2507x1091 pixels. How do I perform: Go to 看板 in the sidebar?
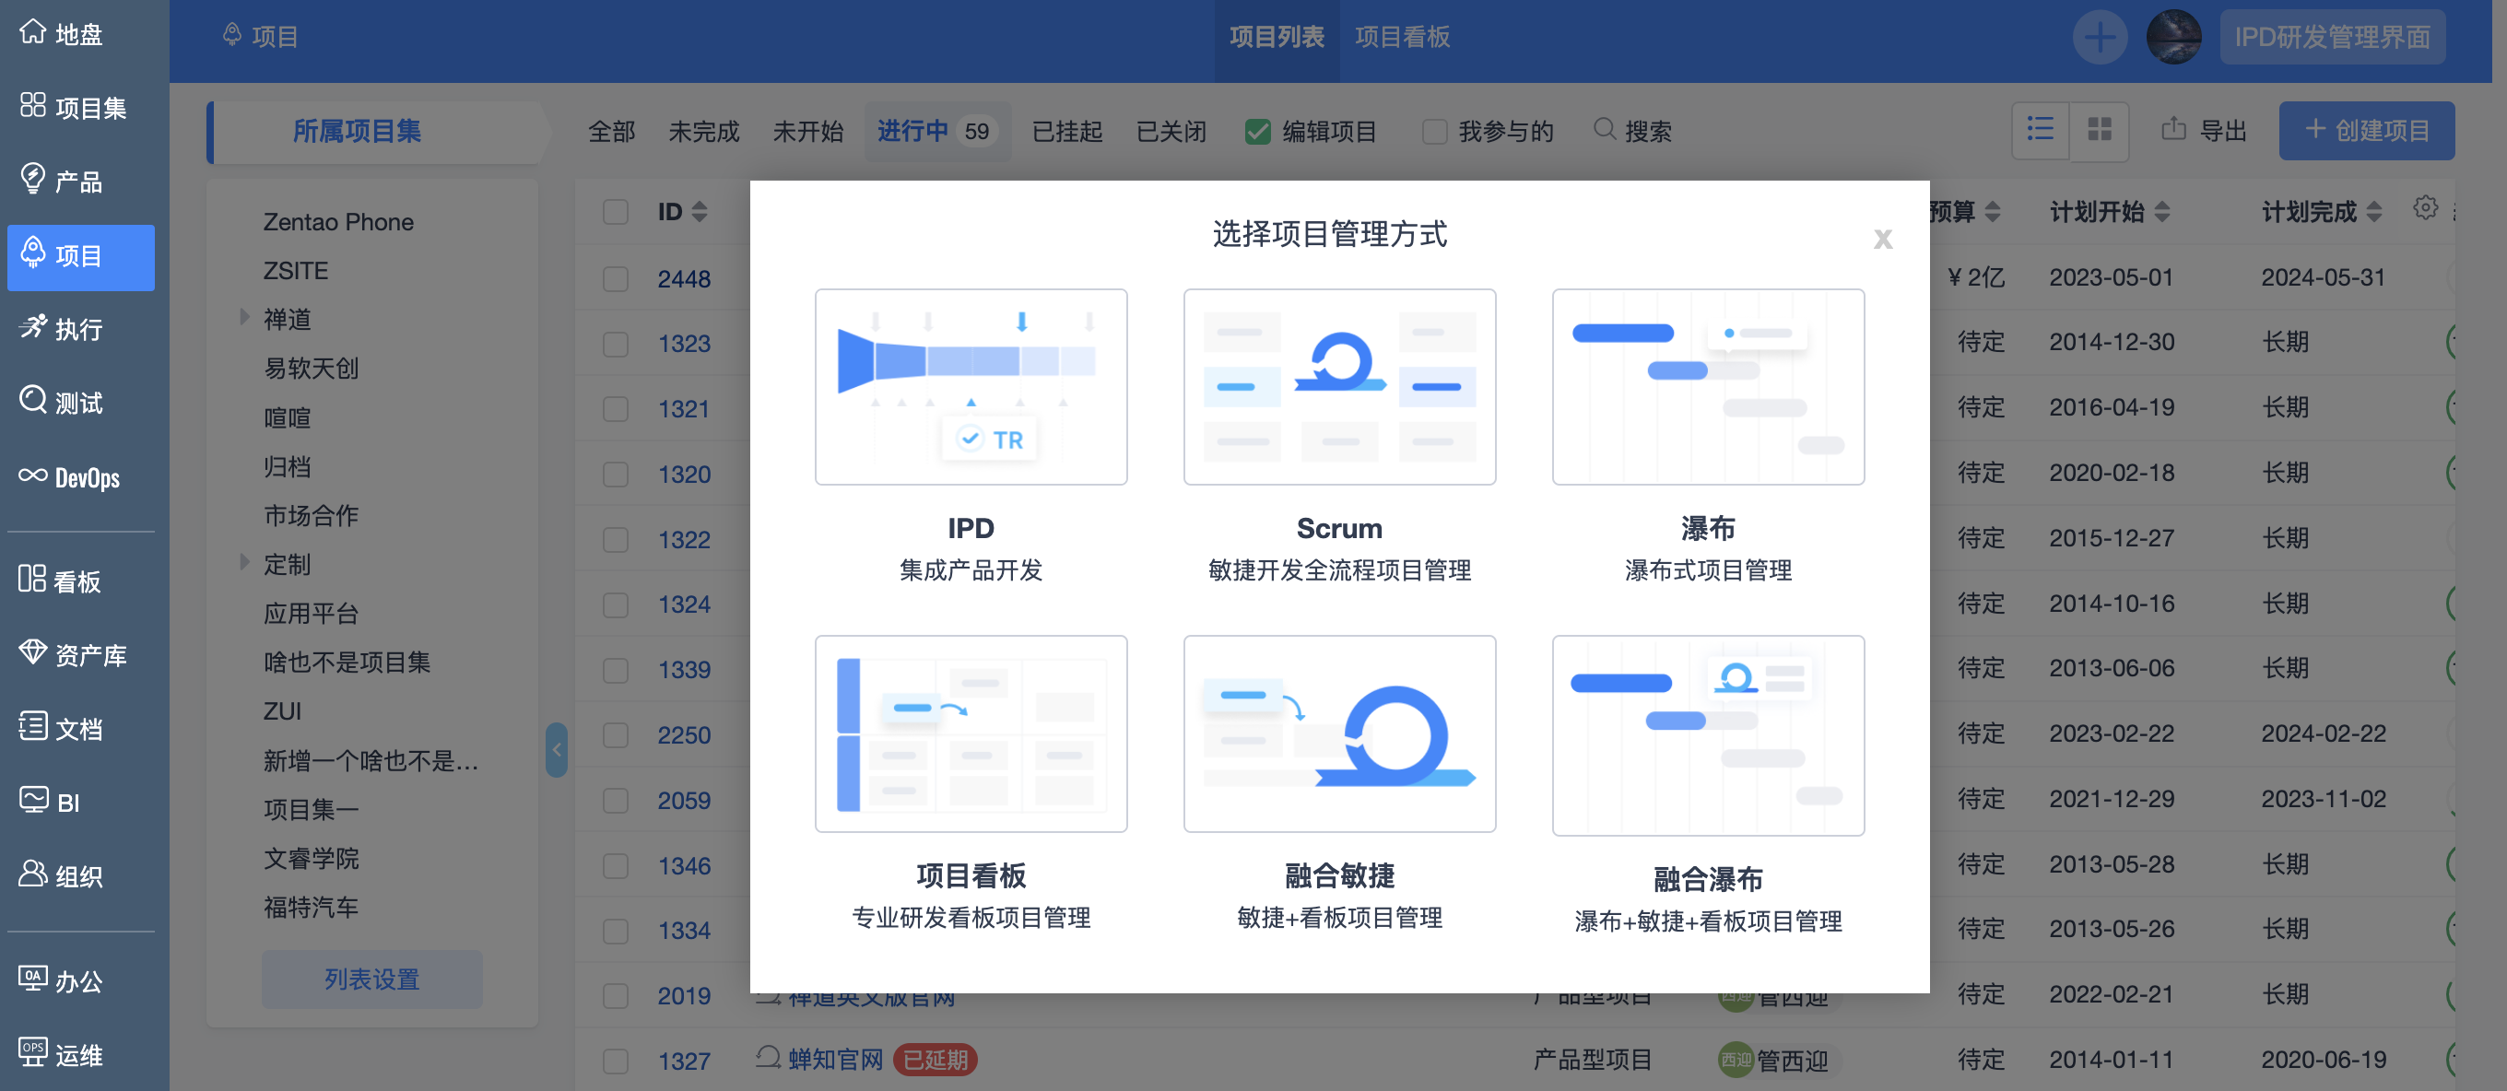click(60, 581)
